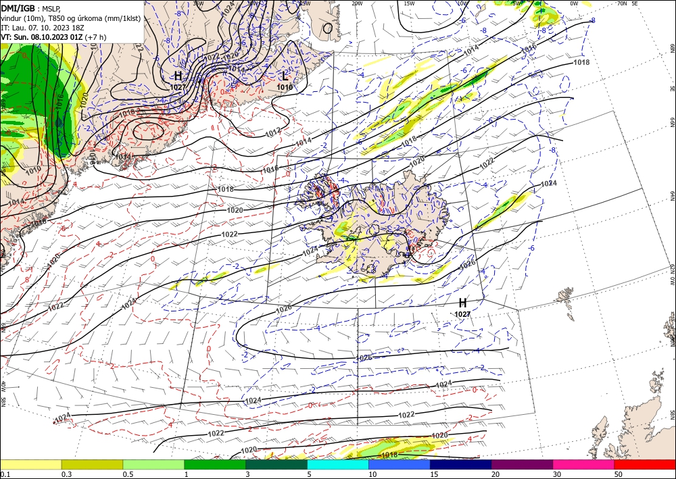Click the 'vindur (10m), T850 og úrkoma' line
This screenshot has height=479, width=676.
point(71,18)
